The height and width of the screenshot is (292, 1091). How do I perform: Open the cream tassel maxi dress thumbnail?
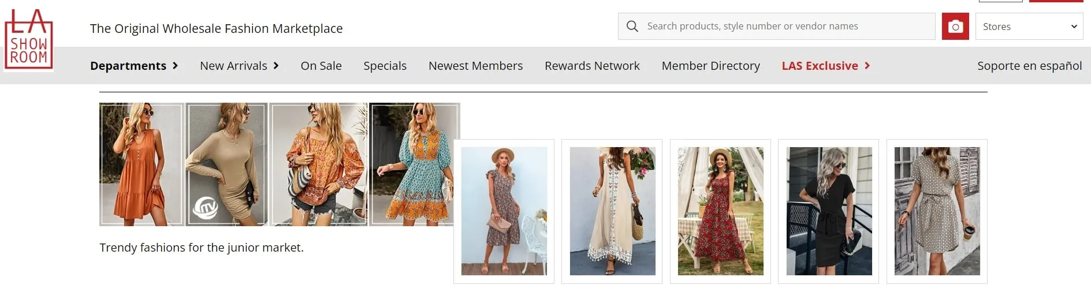612,211
